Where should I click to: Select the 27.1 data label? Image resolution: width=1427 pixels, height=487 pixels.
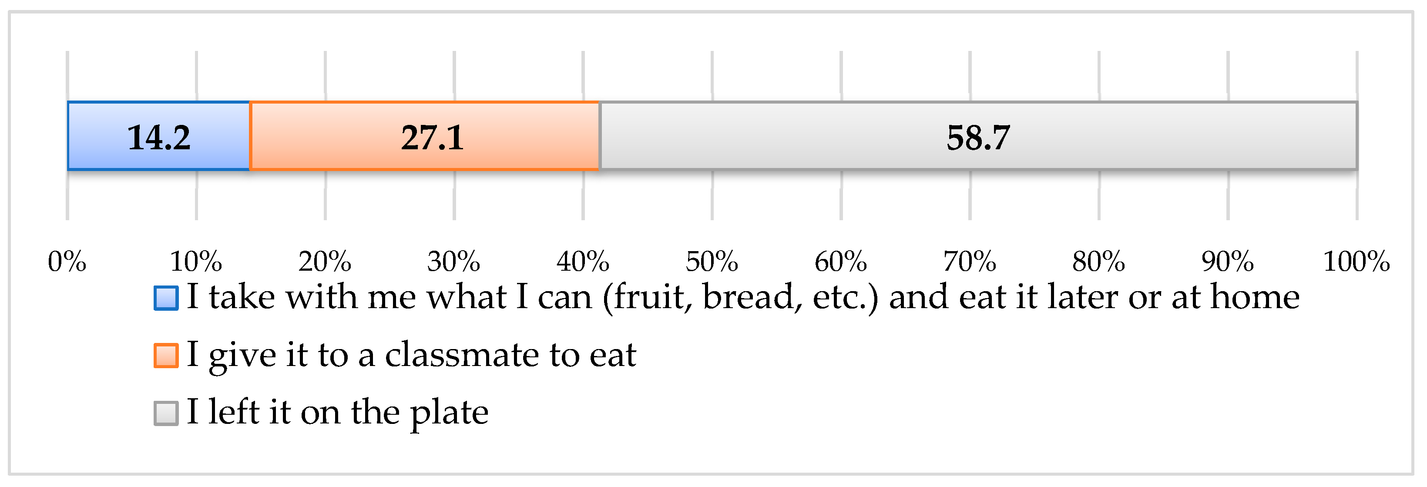[432, 138]
